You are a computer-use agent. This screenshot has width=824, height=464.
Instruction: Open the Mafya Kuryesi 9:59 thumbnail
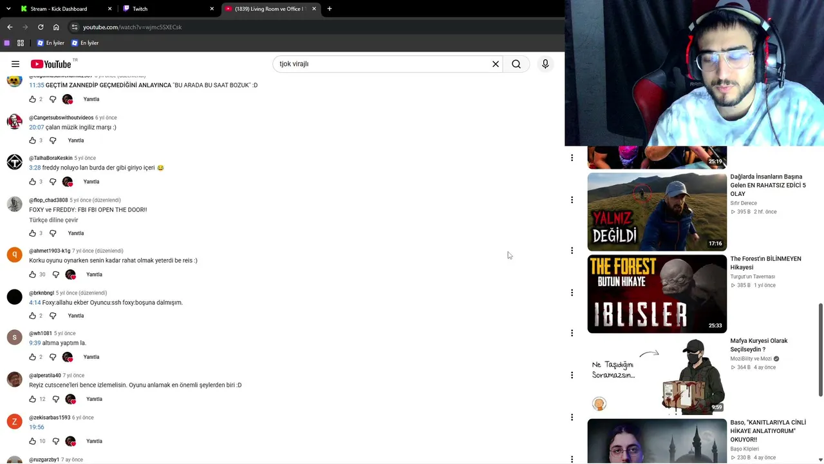(657, 376)
